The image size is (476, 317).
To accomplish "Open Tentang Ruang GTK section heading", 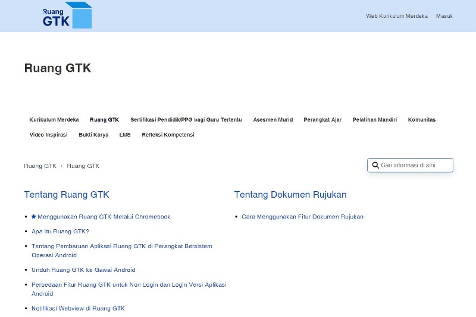I will coord(67,194).
